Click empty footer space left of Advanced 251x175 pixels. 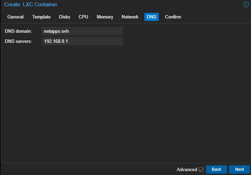pyautogui.click(x=87, y=169)
